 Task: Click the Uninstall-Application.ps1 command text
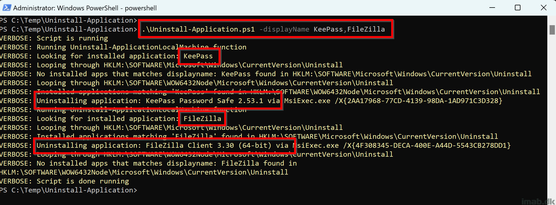tap(198, 29)
